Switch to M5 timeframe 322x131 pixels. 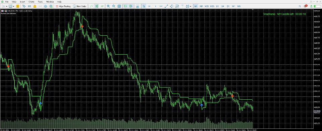[x=201, y=6]
